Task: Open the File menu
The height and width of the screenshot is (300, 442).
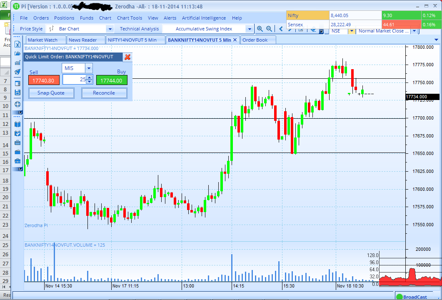Action: pos(24,18)
